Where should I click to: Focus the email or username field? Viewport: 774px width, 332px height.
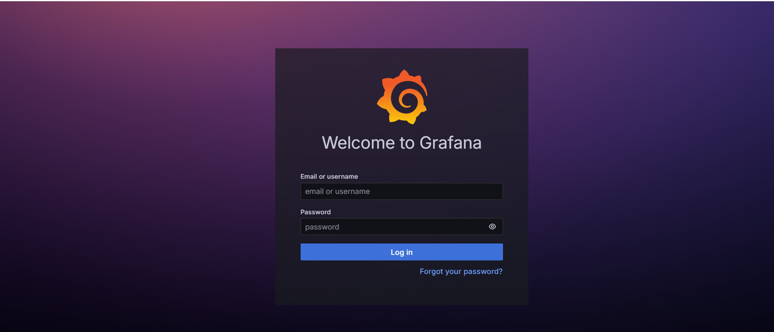coord(401,191)
